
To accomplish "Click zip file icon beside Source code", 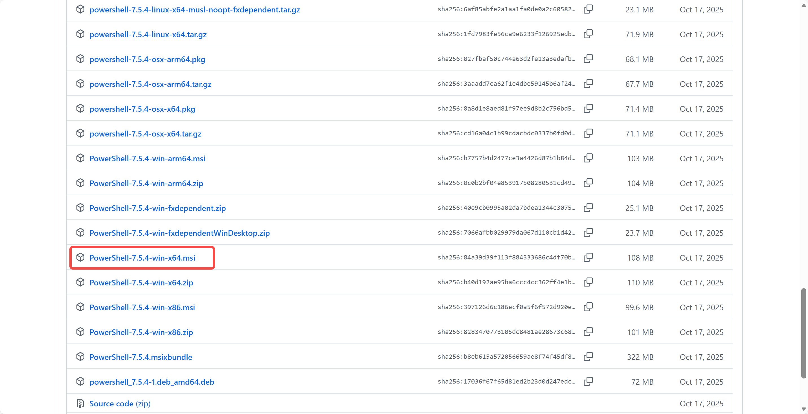I will 80,403.
